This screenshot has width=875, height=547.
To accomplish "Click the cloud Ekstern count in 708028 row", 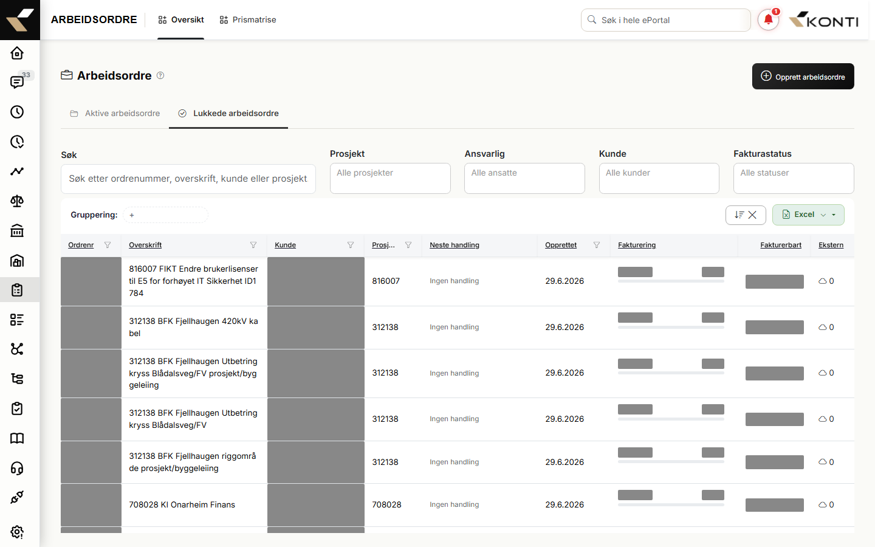I will 826,504.
